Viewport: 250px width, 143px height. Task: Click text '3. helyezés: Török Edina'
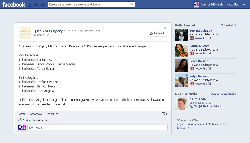coord(36,69)
